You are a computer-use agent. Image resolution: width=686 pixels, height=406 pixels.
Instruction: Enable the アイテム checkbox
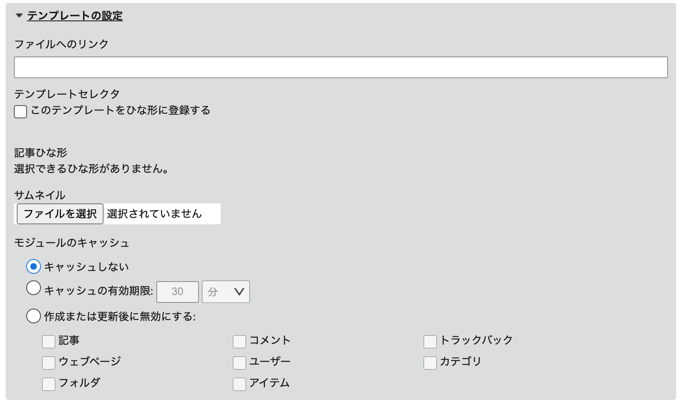(239, 384)
